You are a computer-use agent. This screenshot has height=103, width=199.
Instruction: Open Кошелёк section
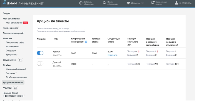point(7,38)
